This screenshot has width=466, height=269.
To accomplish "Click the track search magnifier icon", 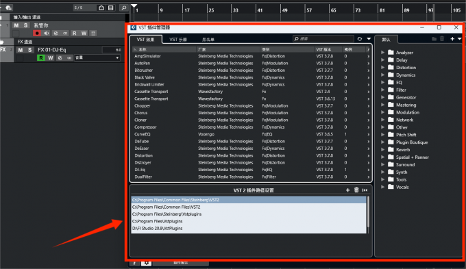I will (x=124, y=8).
